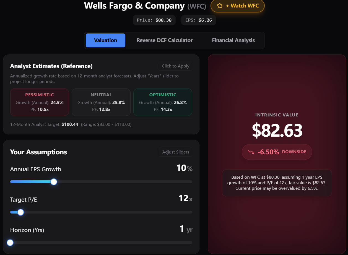Click the Optimistic Growth 26.8% value
Viewport: 348px width, 255px height.
pos(180,103)
